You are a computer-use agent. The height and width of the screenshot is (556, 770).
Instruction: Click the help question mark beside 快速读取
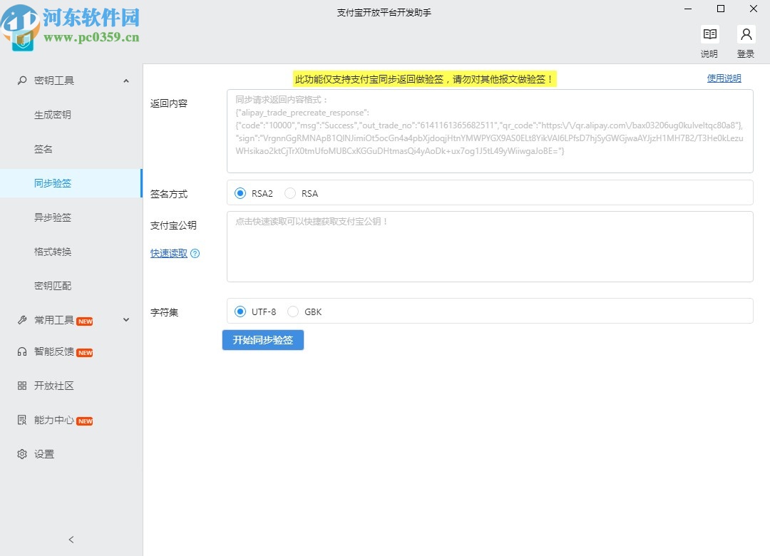coord(195,254)
